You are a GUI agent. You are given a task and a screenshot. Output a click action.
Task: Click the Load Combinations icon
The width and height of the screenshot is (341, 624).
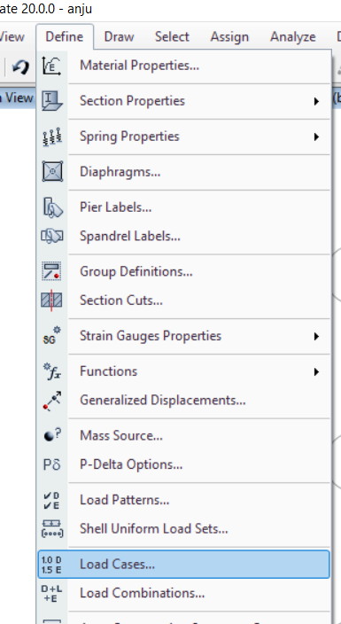pos(51,593)
